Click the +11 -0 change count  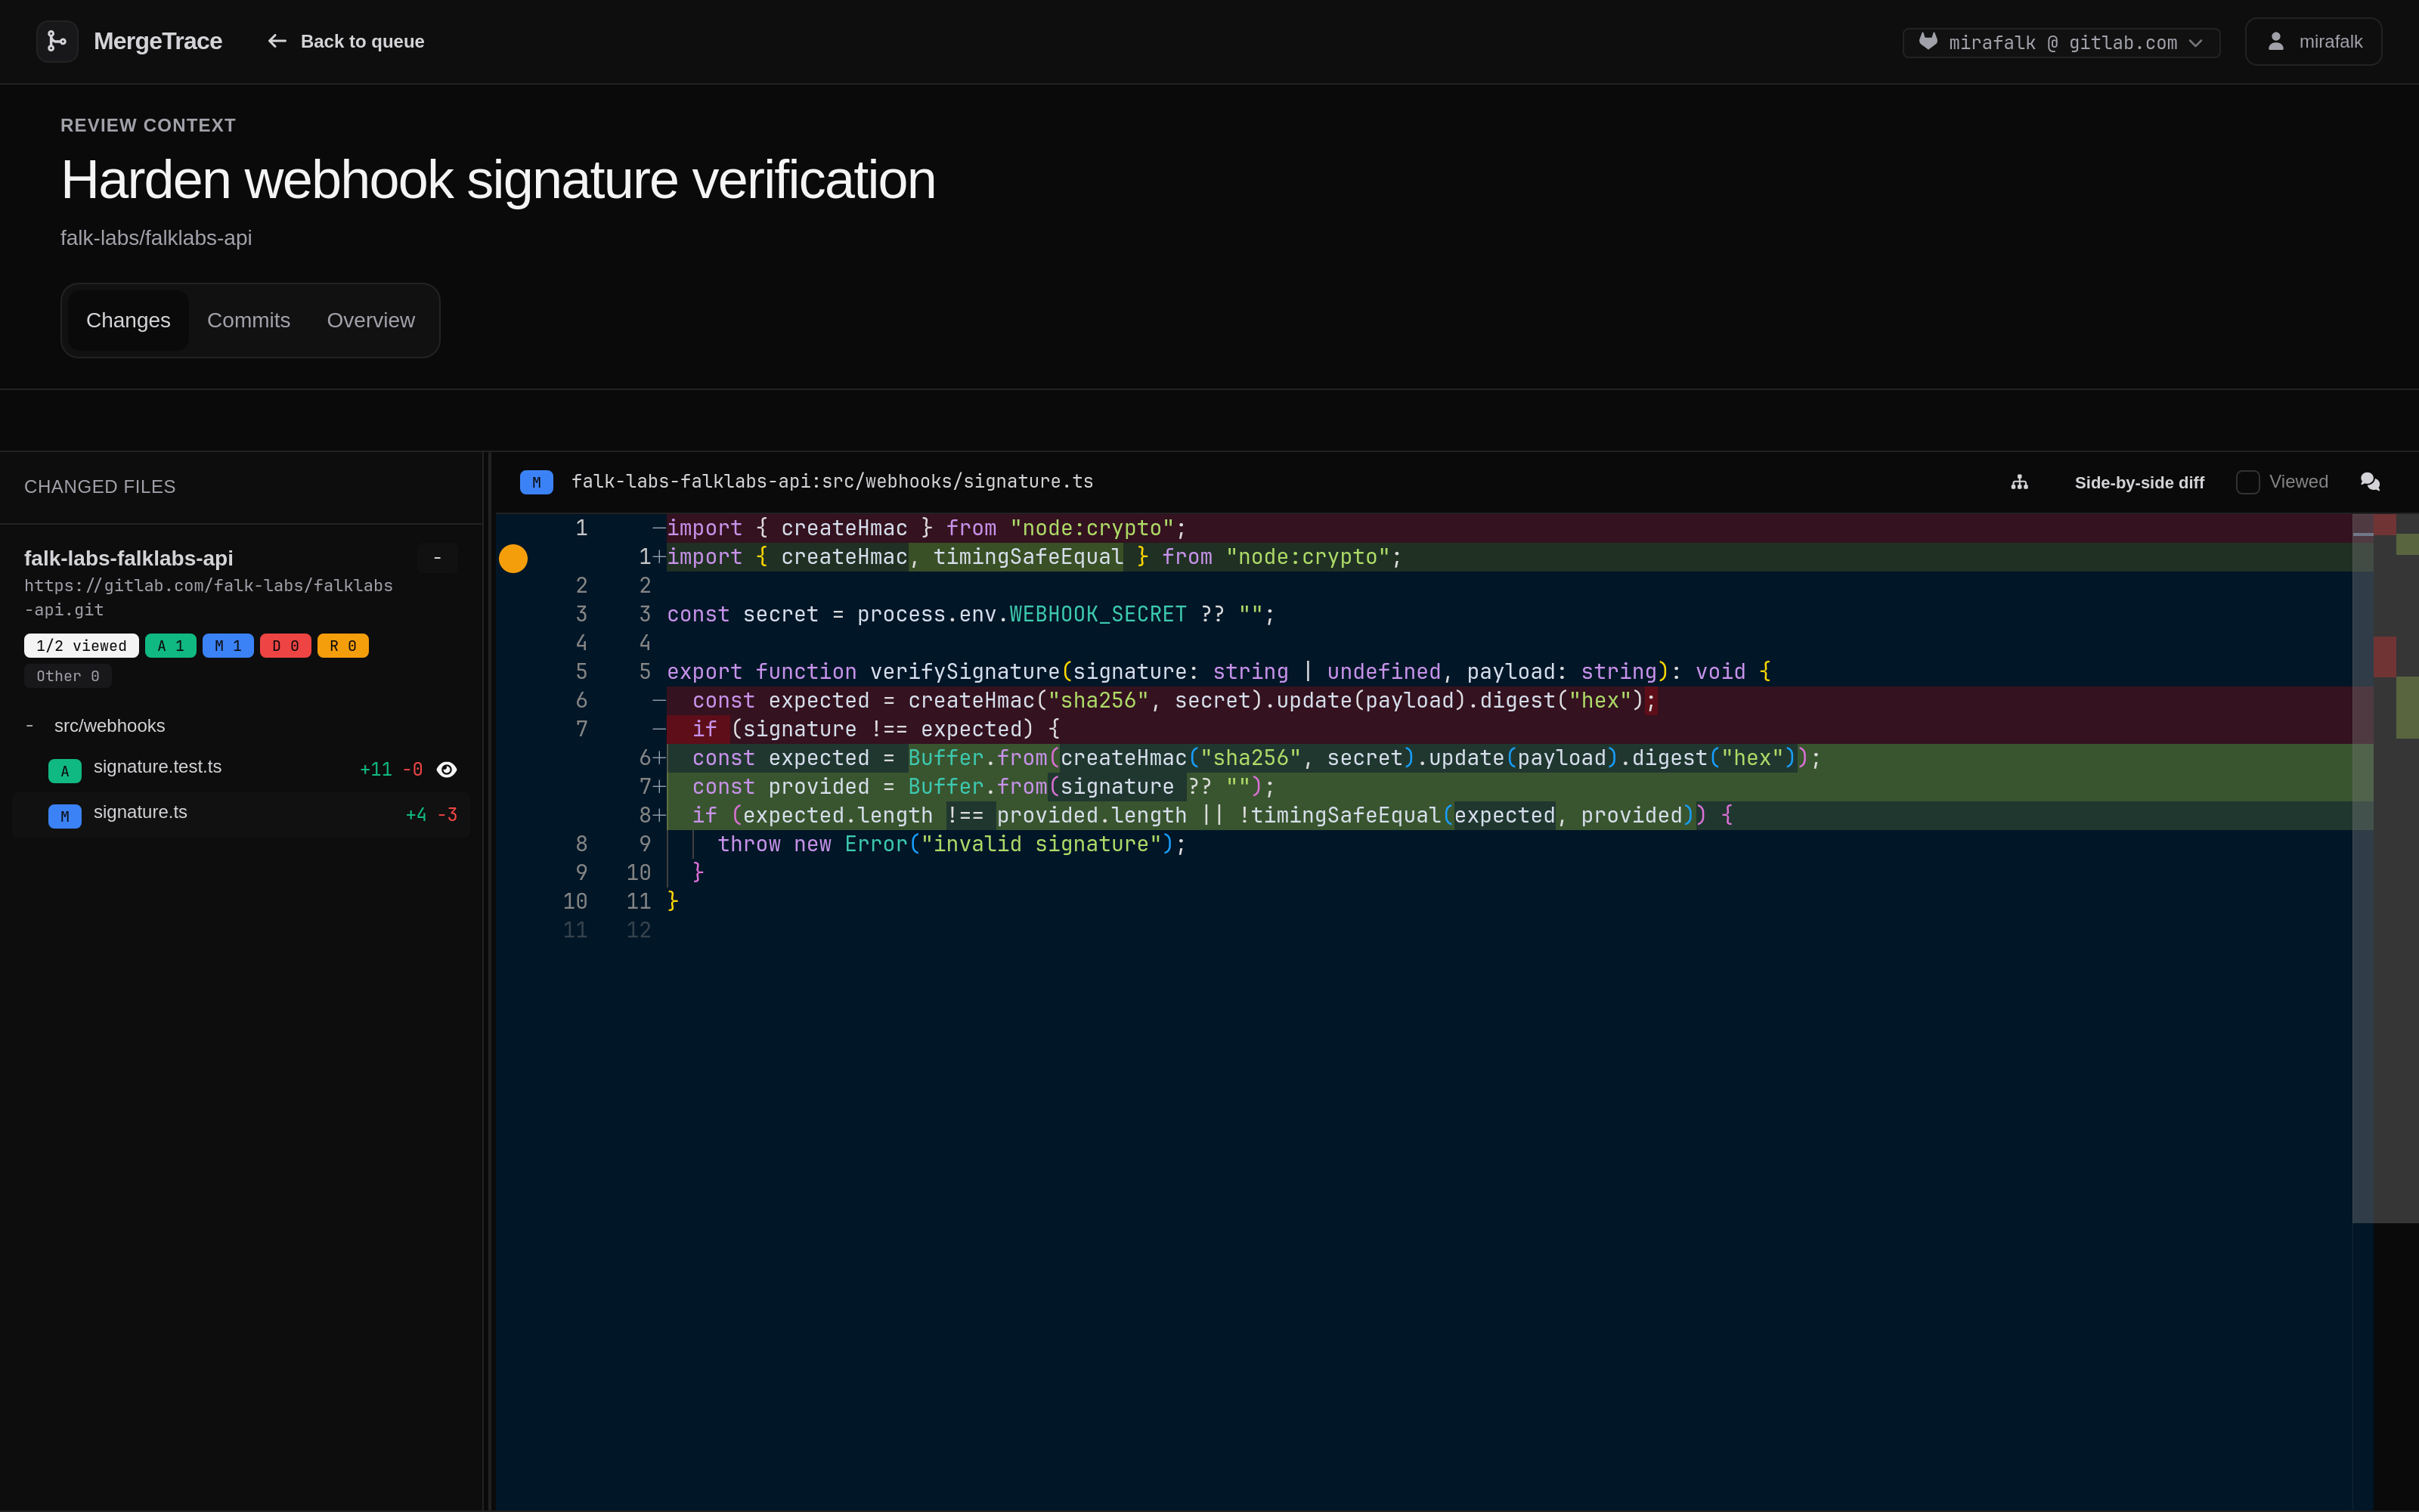[x=391, y=769]
